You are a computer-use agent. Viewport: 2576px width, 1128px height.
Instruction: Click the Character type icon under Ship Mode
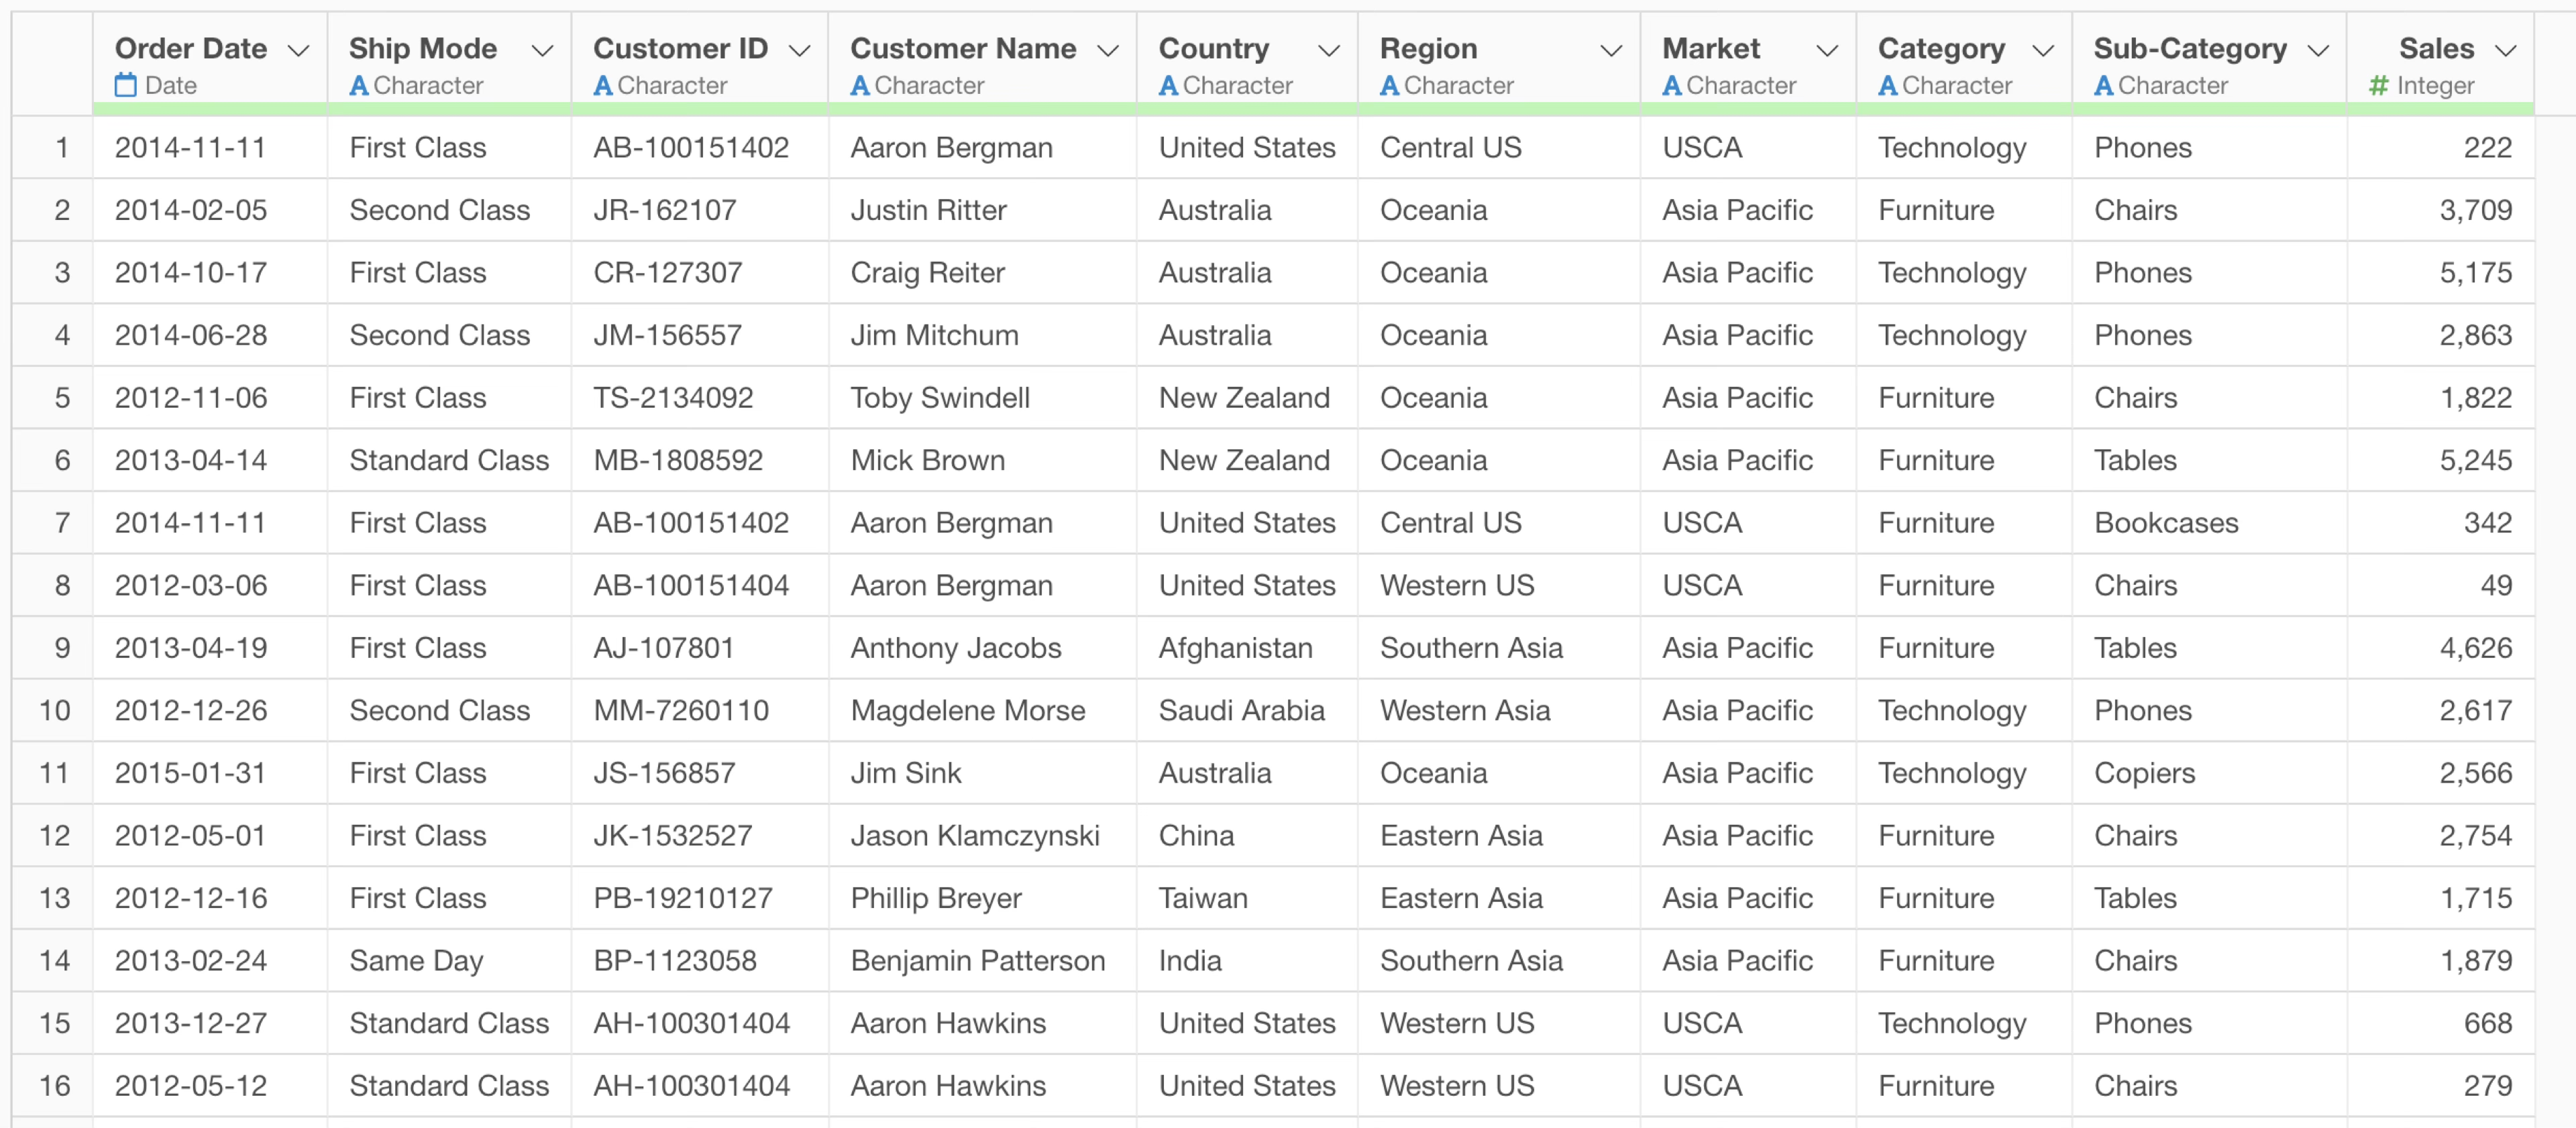point(359,86)
